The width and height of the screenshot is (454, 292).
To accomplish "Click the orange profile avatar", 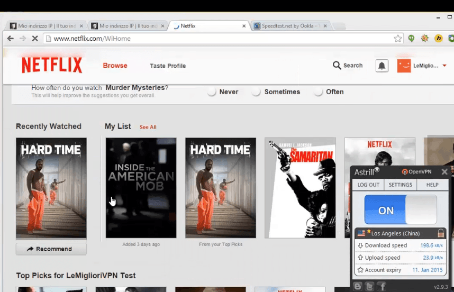I will pos(404,66).
